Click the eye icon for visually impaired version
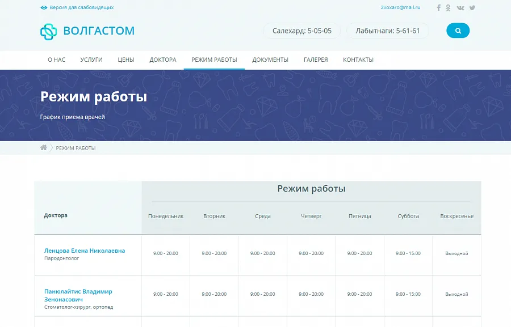Viewport: 511px width, 327px height. [x=44, y=7]
